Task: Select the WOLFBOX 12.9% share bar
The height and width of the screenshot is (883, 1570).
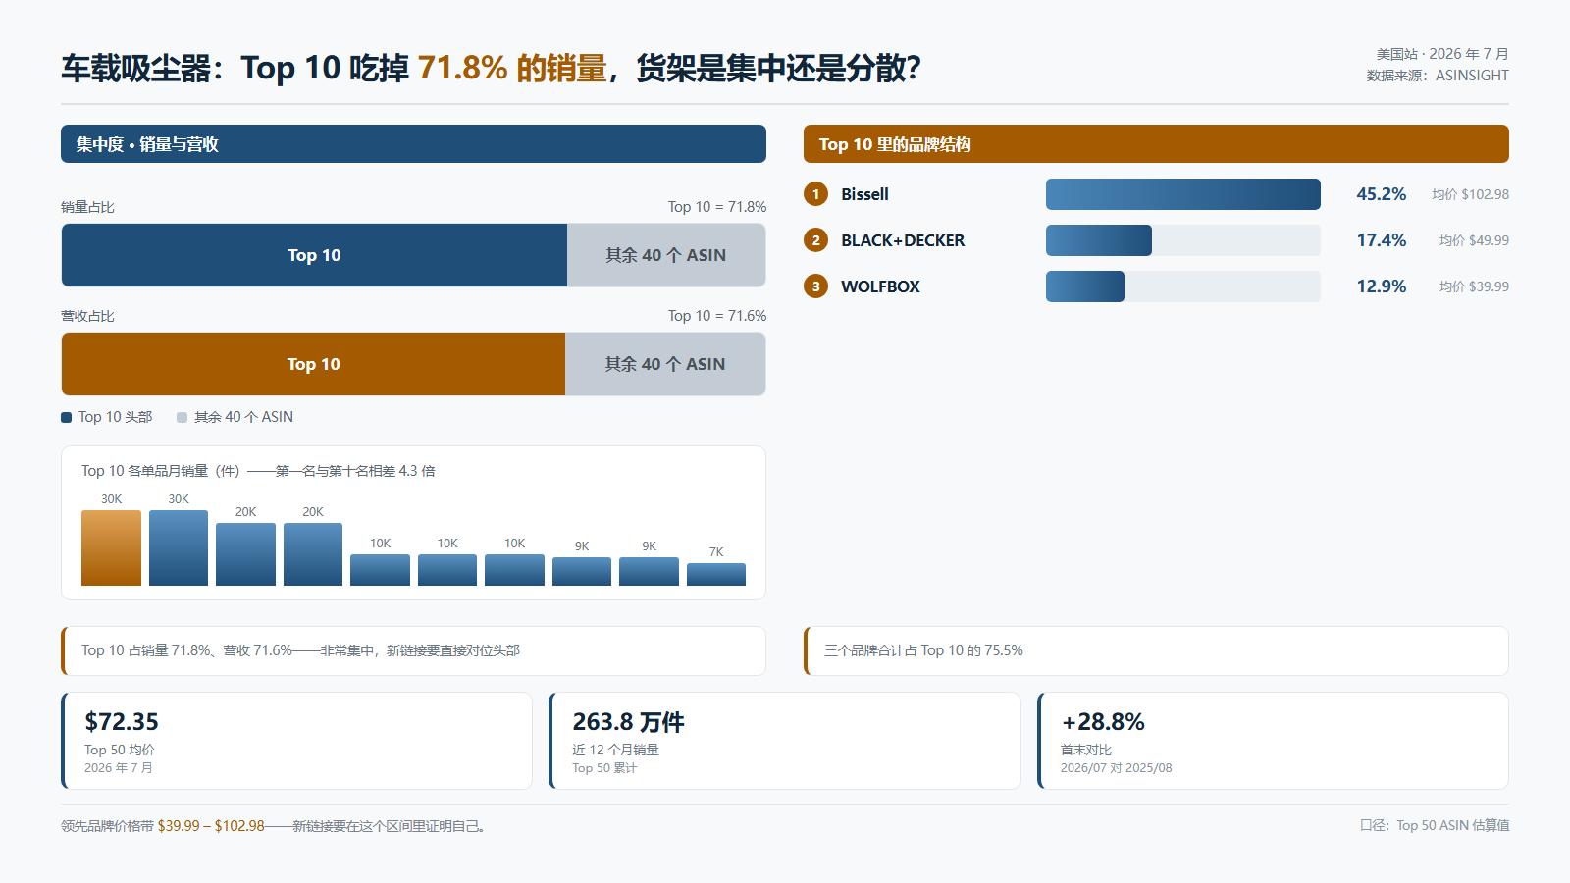Action: point(1085,286)
